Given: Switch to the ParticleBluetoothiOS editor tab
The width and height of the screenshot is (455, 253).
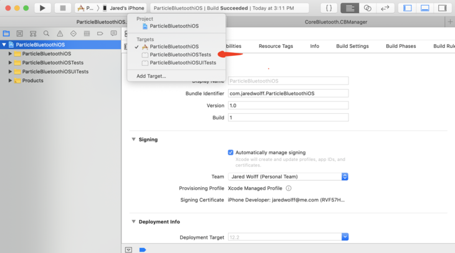Looking at the screenshot, I should pyautogui.click(x=101, y=22).
